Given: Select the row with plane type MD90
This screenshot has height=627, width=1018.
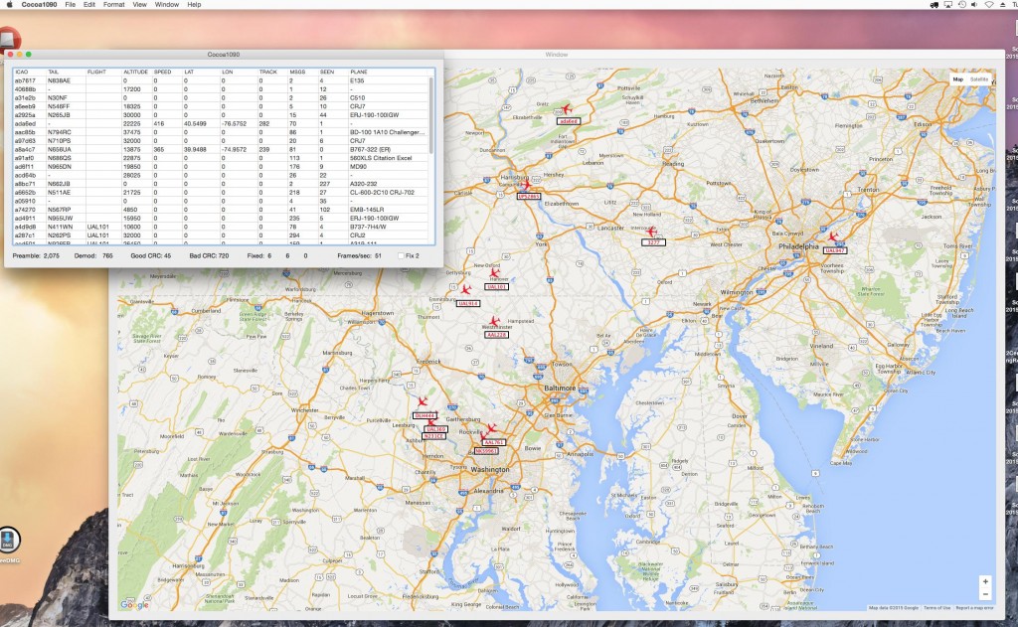Looking at the screenshot, I should tap(221, 167).
